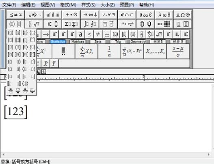This screenshot has width=214, height=164.
Task: Click the right arrow → in small bar
Action: tap(46, 34)
